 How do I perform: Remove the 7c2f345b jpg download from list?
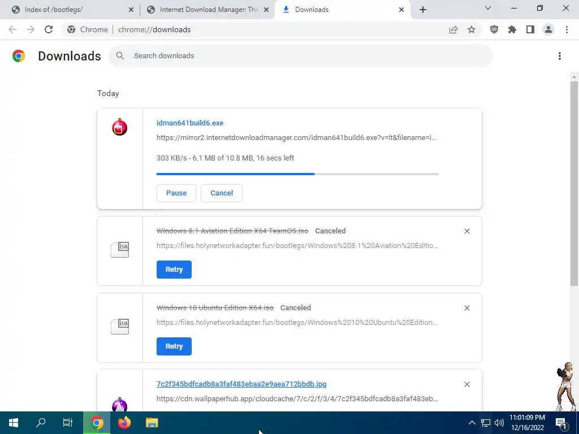[x=467, y=384]
